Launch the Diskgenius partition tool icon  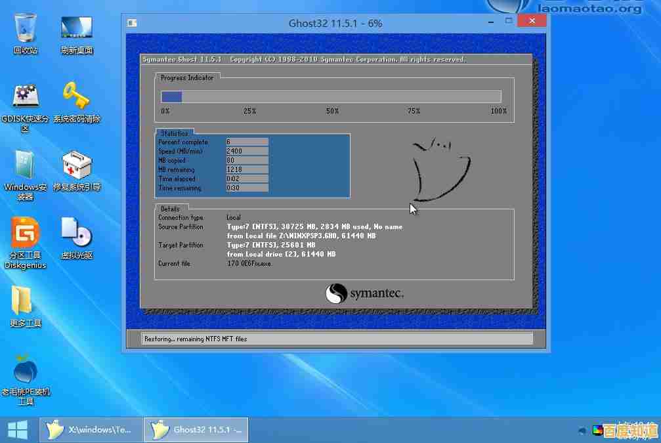(x=26, y=234)
